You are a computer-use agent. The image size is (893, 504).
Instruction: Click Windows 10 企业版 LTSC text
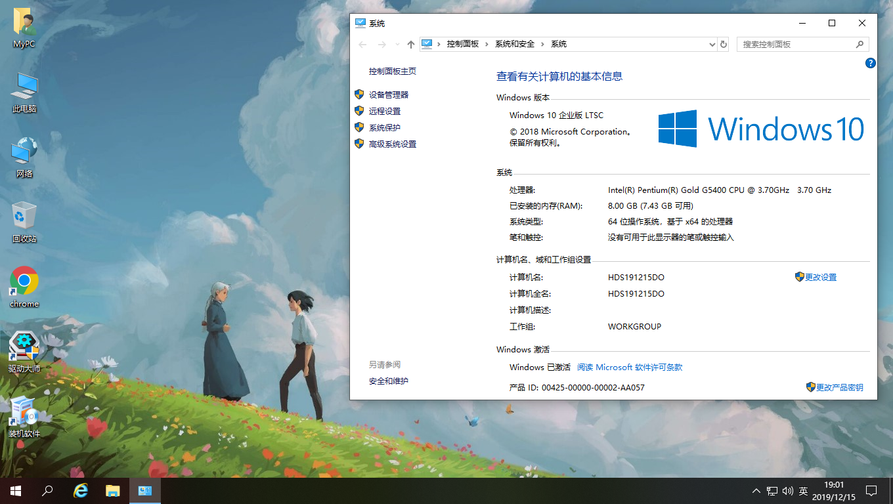pos(556,115)
